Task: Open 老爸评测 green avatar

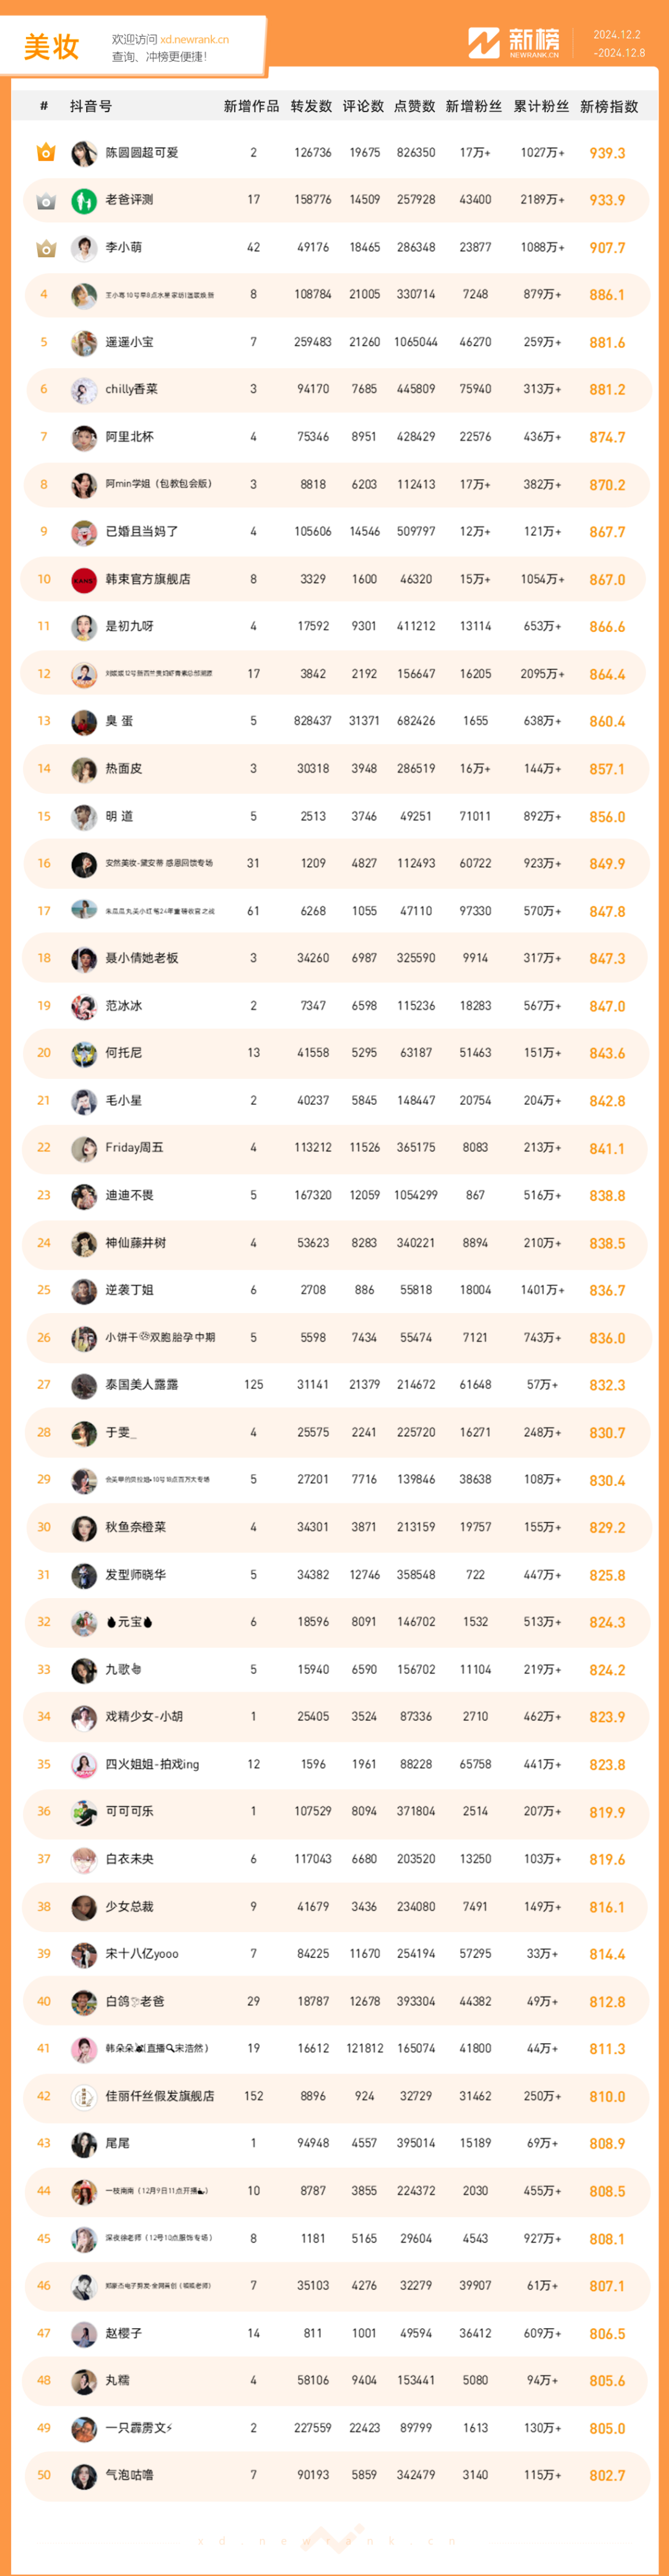Action: click(84, 201)
